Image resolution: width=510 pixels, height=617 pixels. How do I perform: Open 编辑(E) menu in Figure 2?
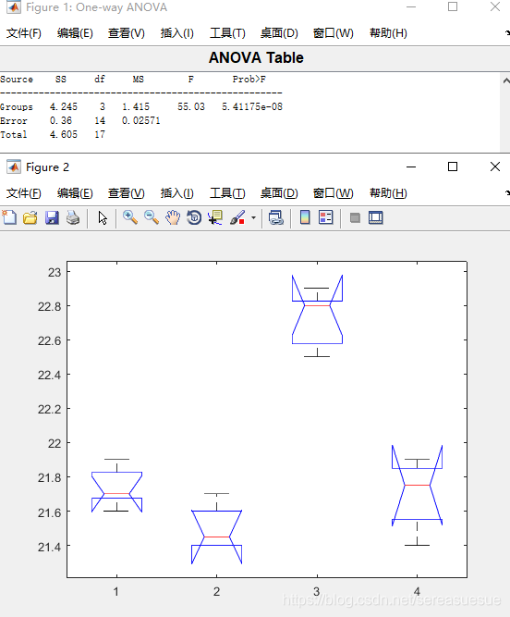coord(75,193)
